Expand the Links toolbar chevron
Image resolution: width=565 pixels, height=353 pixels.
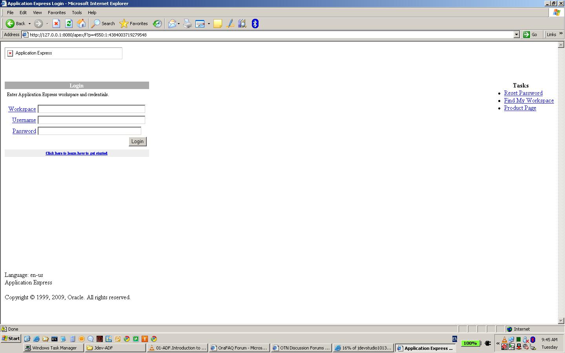[x=561, y=34]
